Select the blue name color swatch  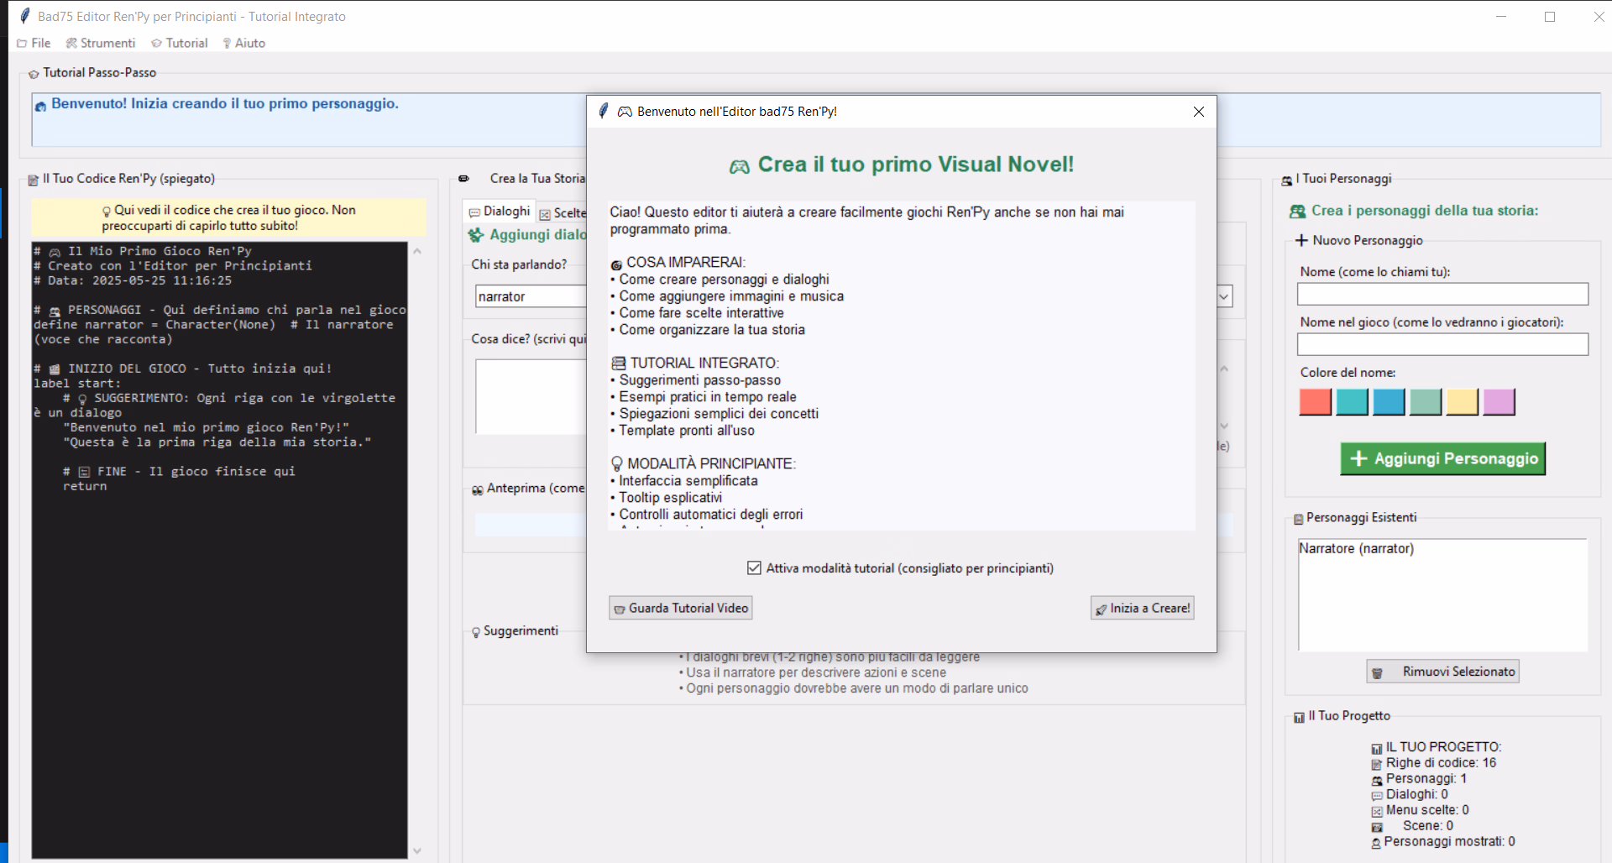click(x=1389, y=402)
